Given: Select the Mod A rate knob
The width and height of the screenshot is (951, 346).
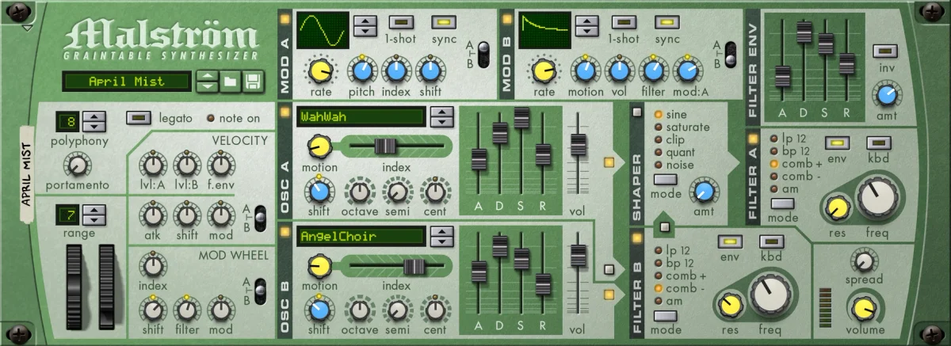Looking at the screenshot, I should (319, 71).
